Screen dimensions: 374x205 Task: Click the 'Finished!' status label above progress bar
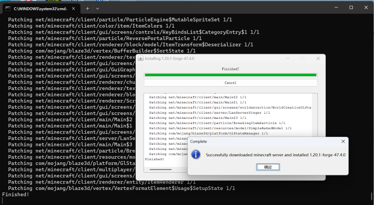(x=230, y=69)
